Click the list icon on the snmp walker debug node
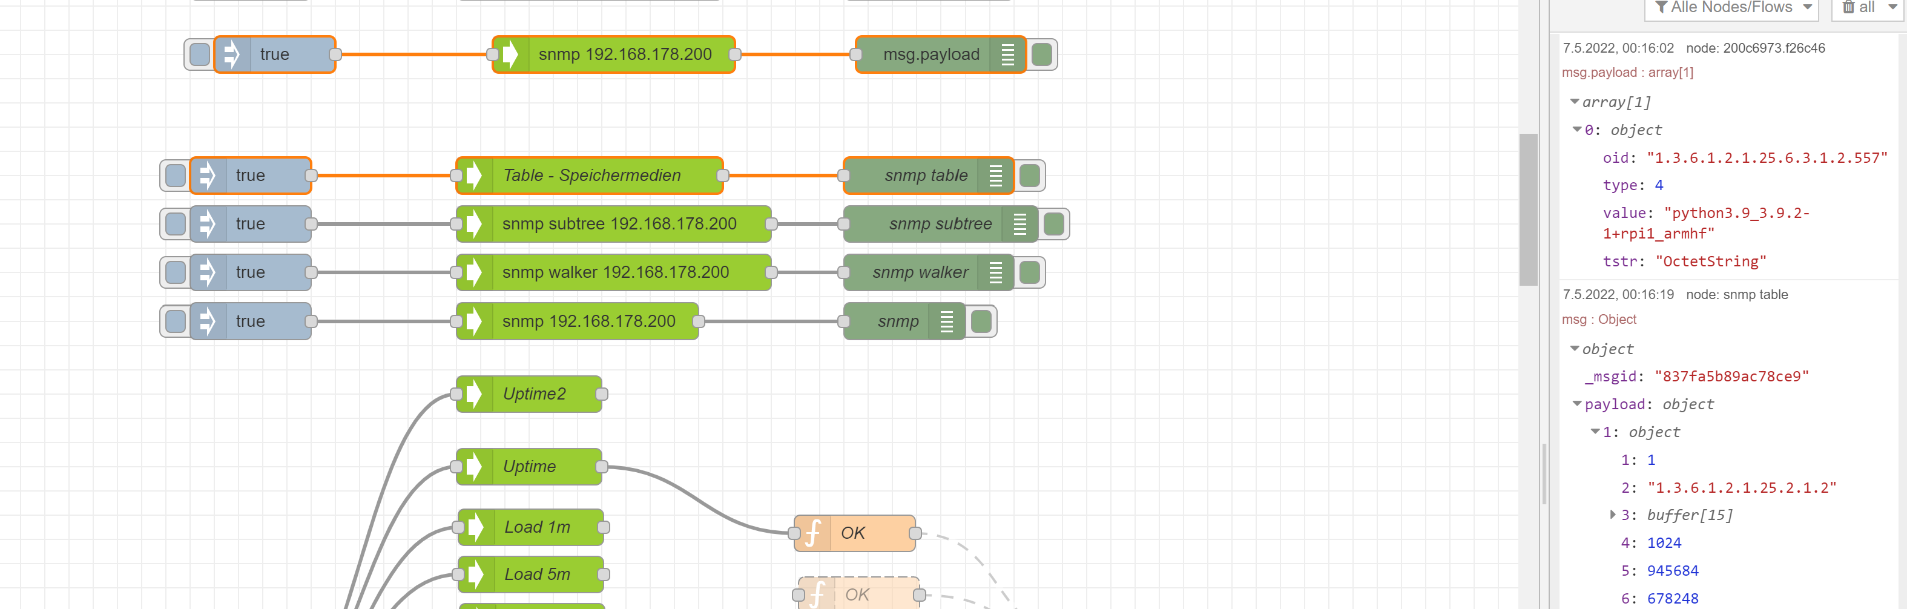The height and width of the screenshot is (609, 1907). [997, 272]
